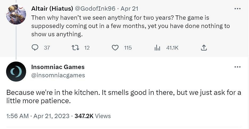Open the Insomniac Games crescent logo avatar
Image resolution: width=249 pixels, height=129 pixels.
16,71
